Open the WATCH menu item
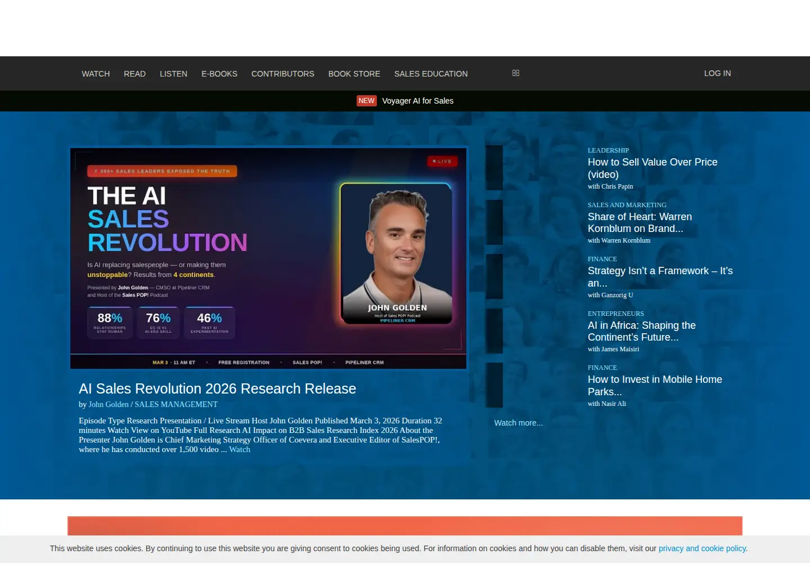 [x=96, y=74]
